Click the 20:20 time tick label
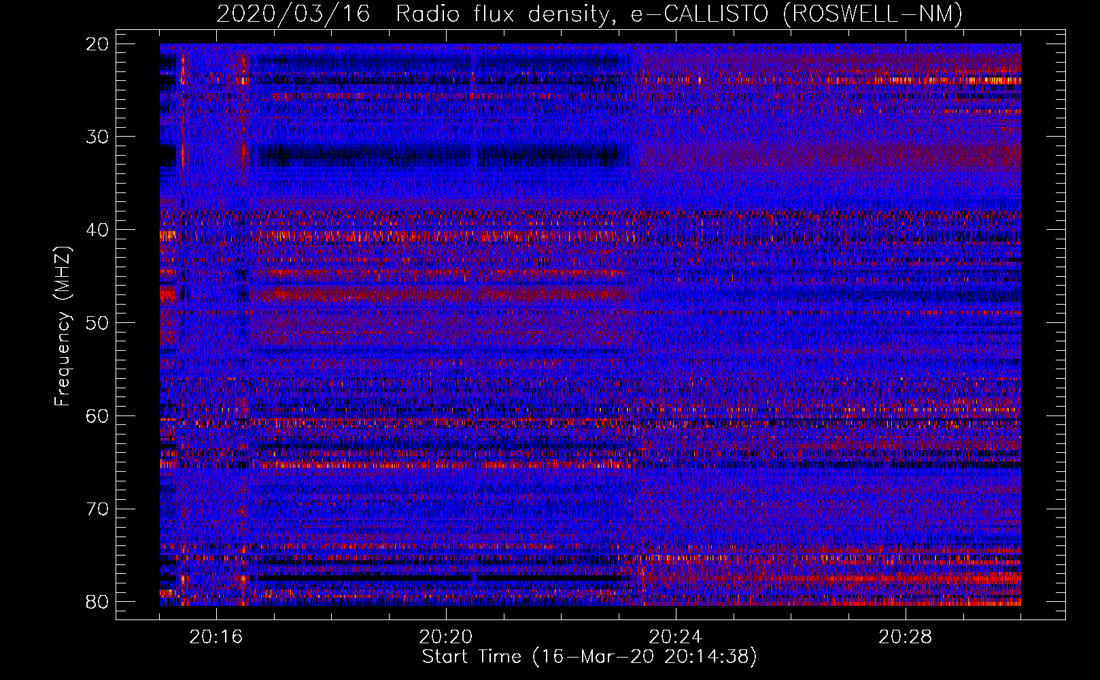The height and width of the screenshot is (680, 1100). (446, 637)
